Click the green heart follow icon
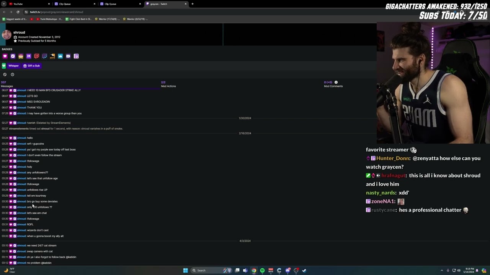The height and width of the screenshot is (275, 490). [4, 66]
